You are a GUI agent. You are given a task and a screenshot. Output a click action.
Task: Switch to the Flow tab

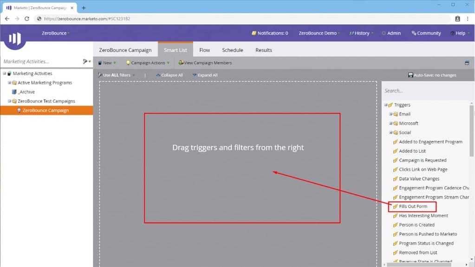204,50
